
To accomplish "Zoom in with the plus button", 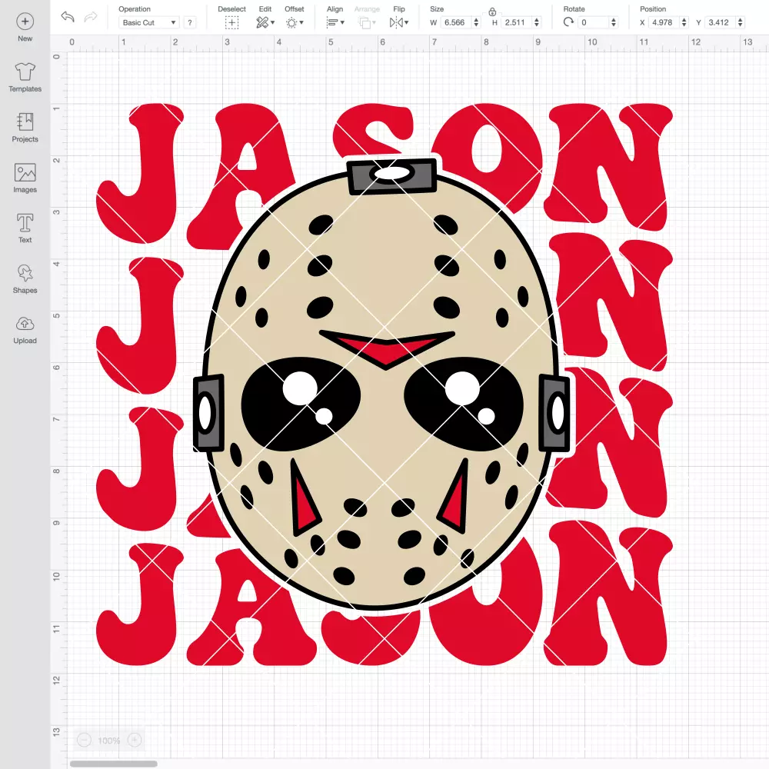I will (135, 740).
